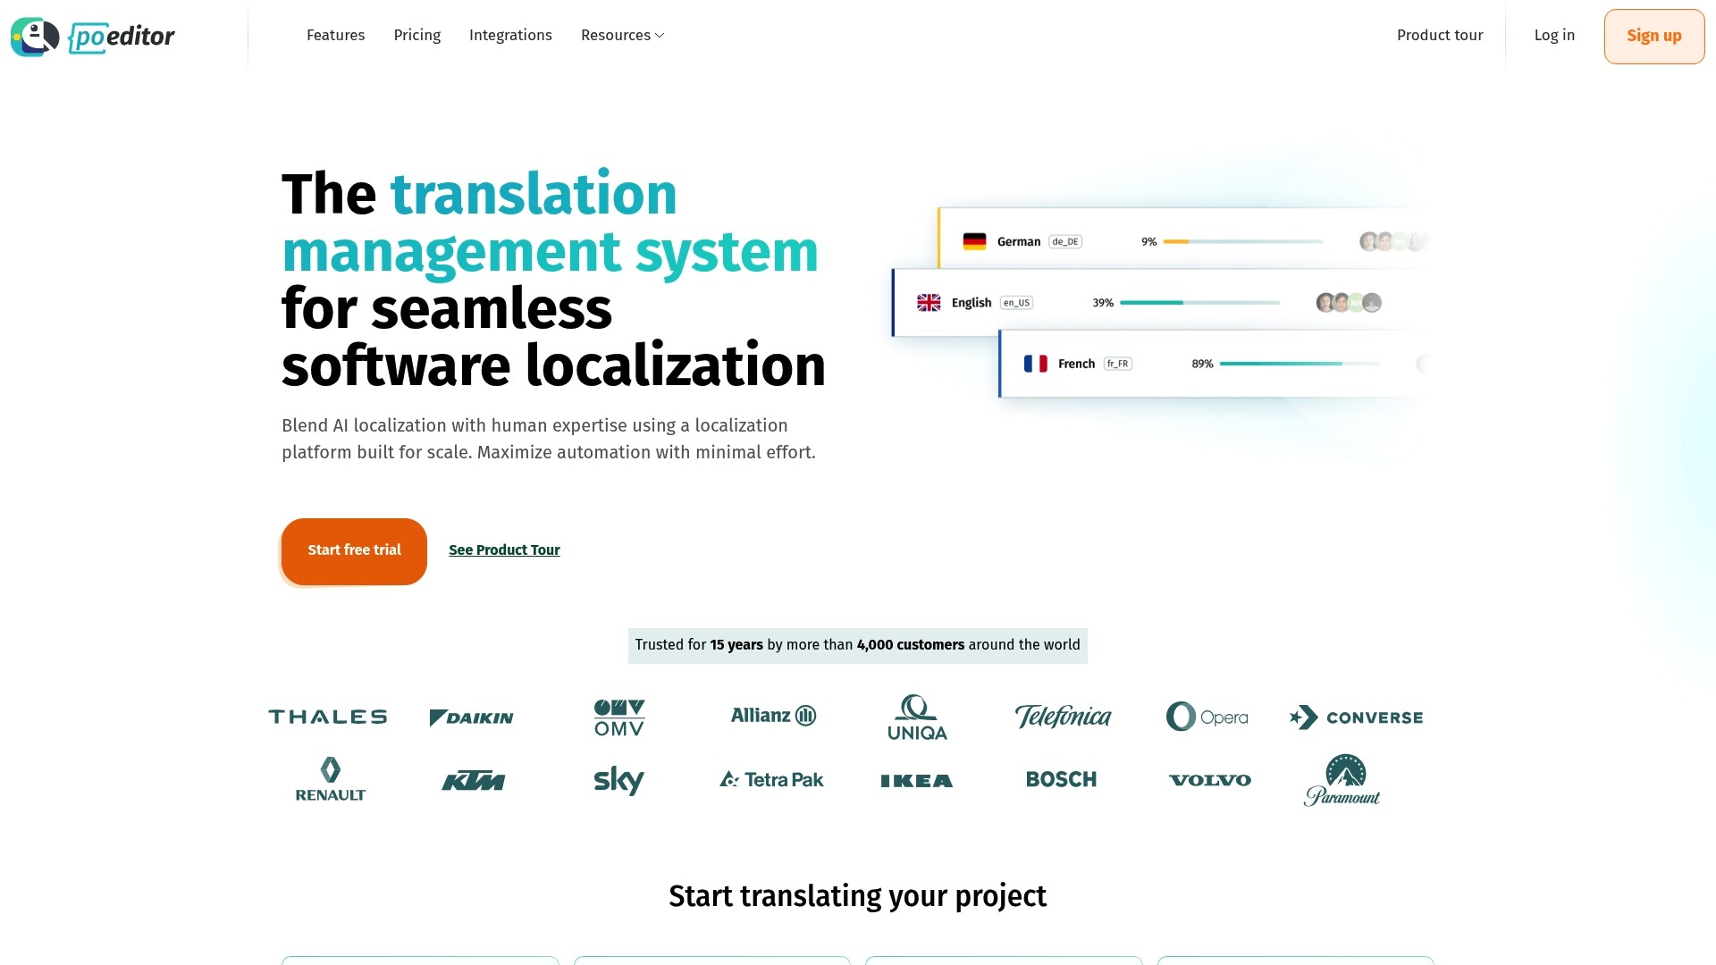Click the de_DE locale tag
The image size is (1716, 965).
coord(1065,241)
